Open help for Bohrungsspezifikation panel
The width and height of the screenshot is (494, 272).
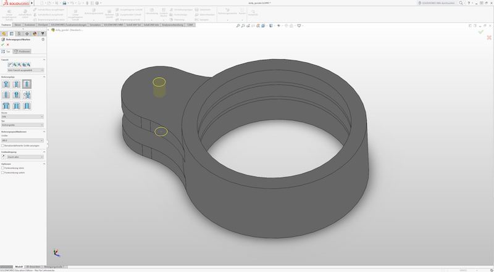click(x=43, y=39)
